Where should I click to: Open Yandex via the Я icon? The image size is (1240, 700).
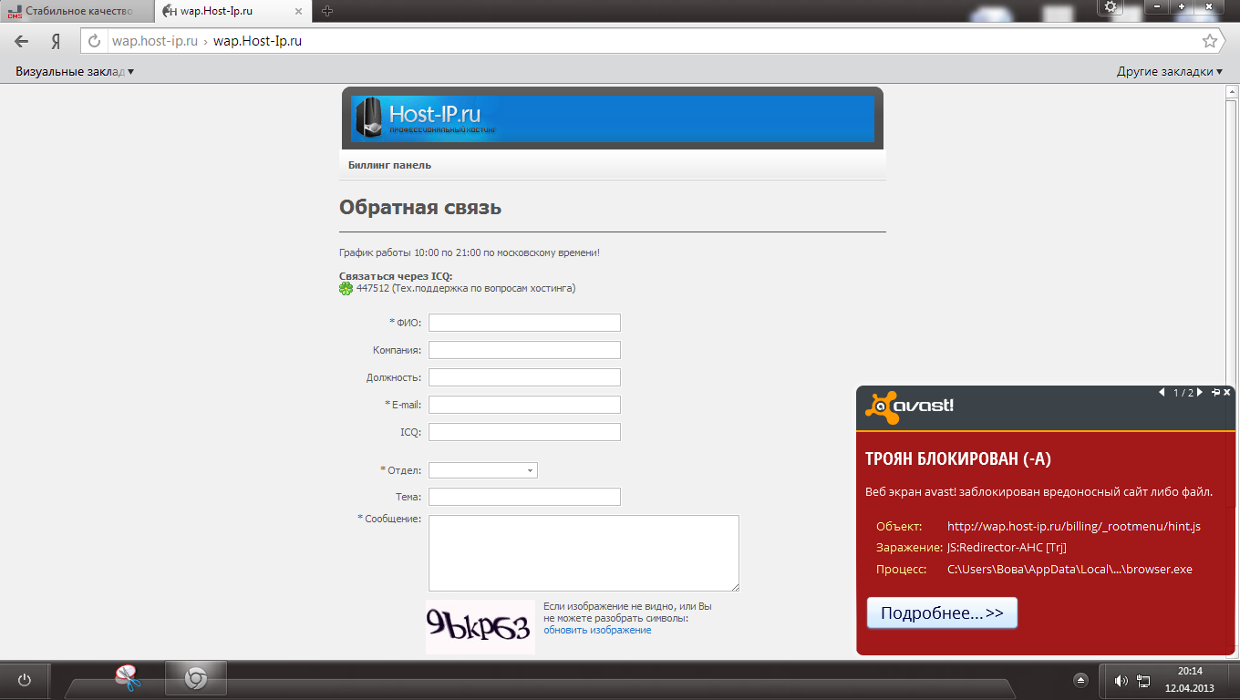[x=56, y=41]
